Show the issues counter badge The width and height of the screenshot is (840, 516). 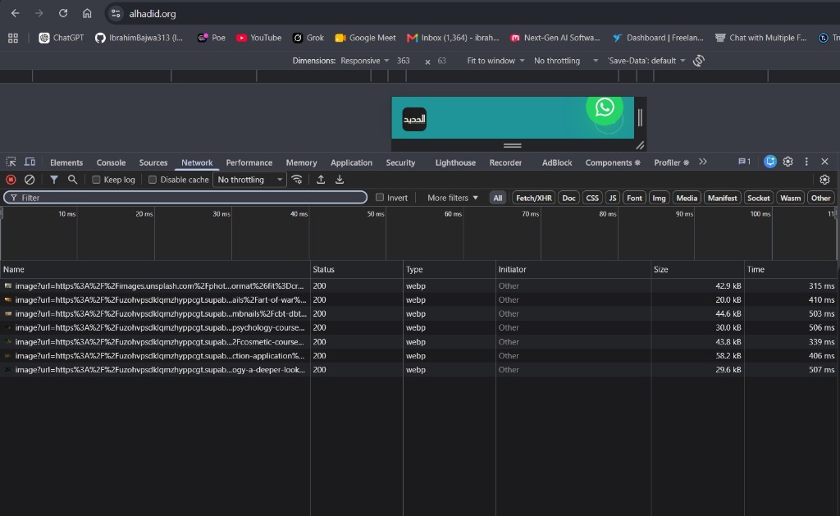[x=744, y=162]
